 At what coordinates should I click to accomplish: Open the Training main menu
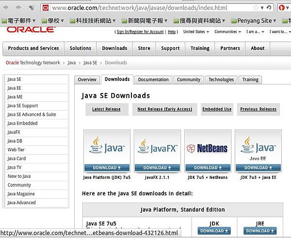[200, 48]
